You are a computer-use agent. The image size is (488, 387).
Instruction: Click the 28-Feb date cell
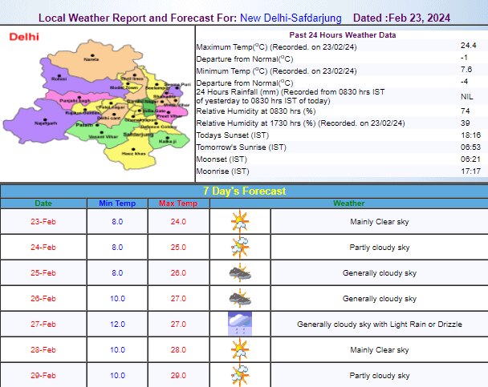(x=43, y=349)
